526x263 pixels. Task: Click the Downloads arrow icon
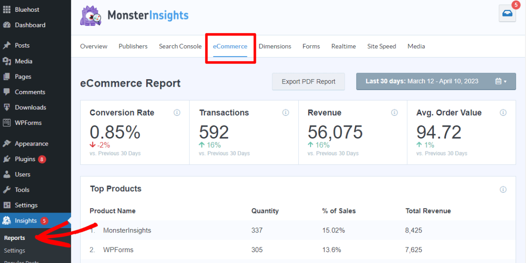[7, 107]
